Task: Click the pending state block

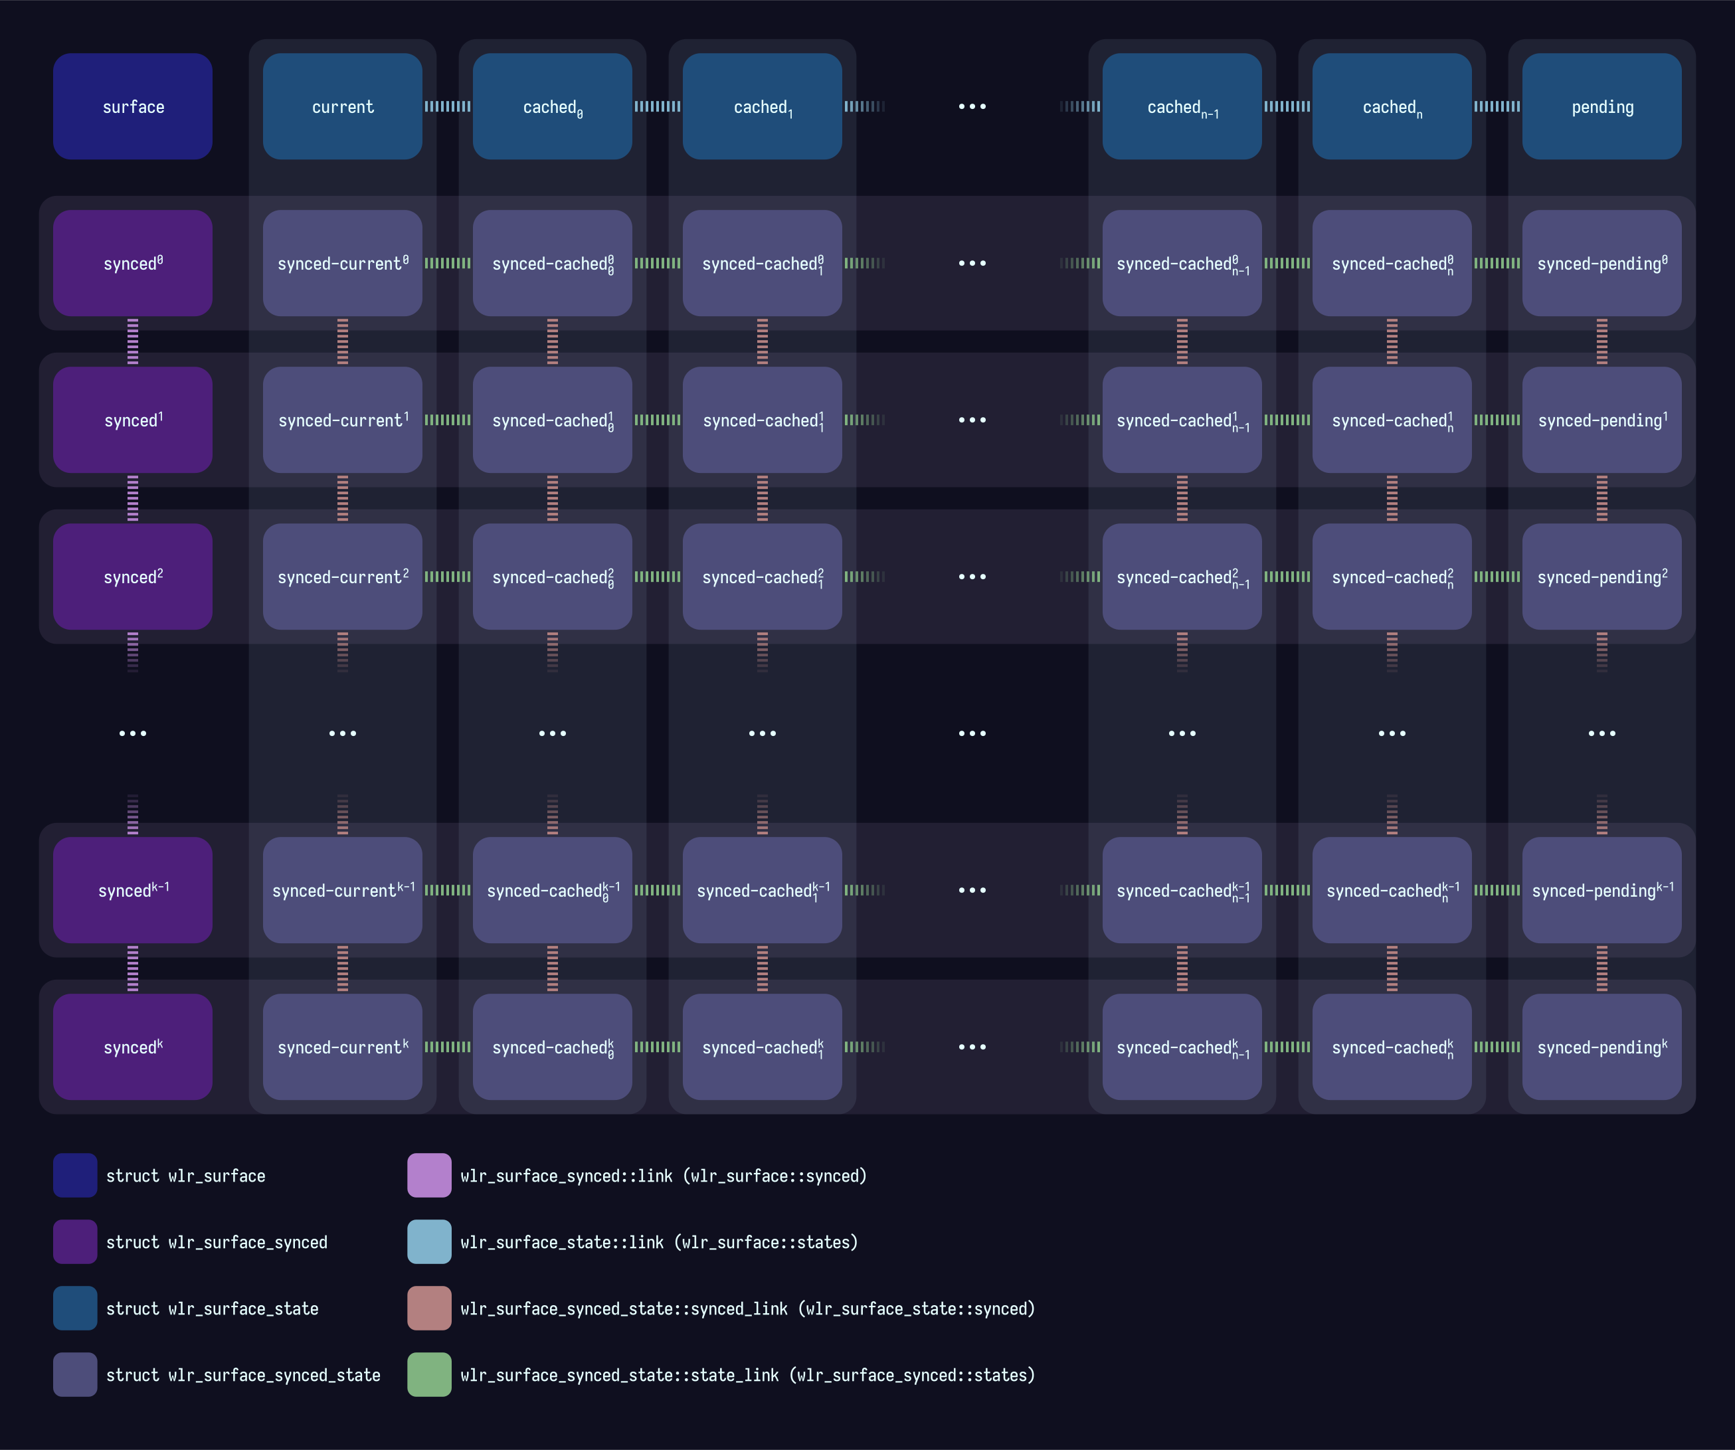Action: pyautogui.click(x=1601, y=106)
